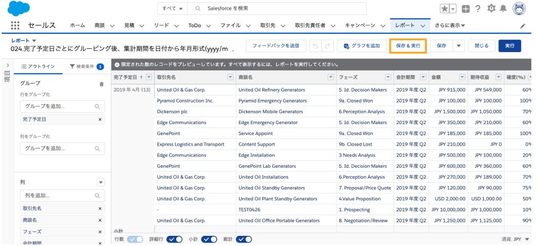Click the Salesforce を検索 search box
The image size is (538, 246).
(277, 8)
